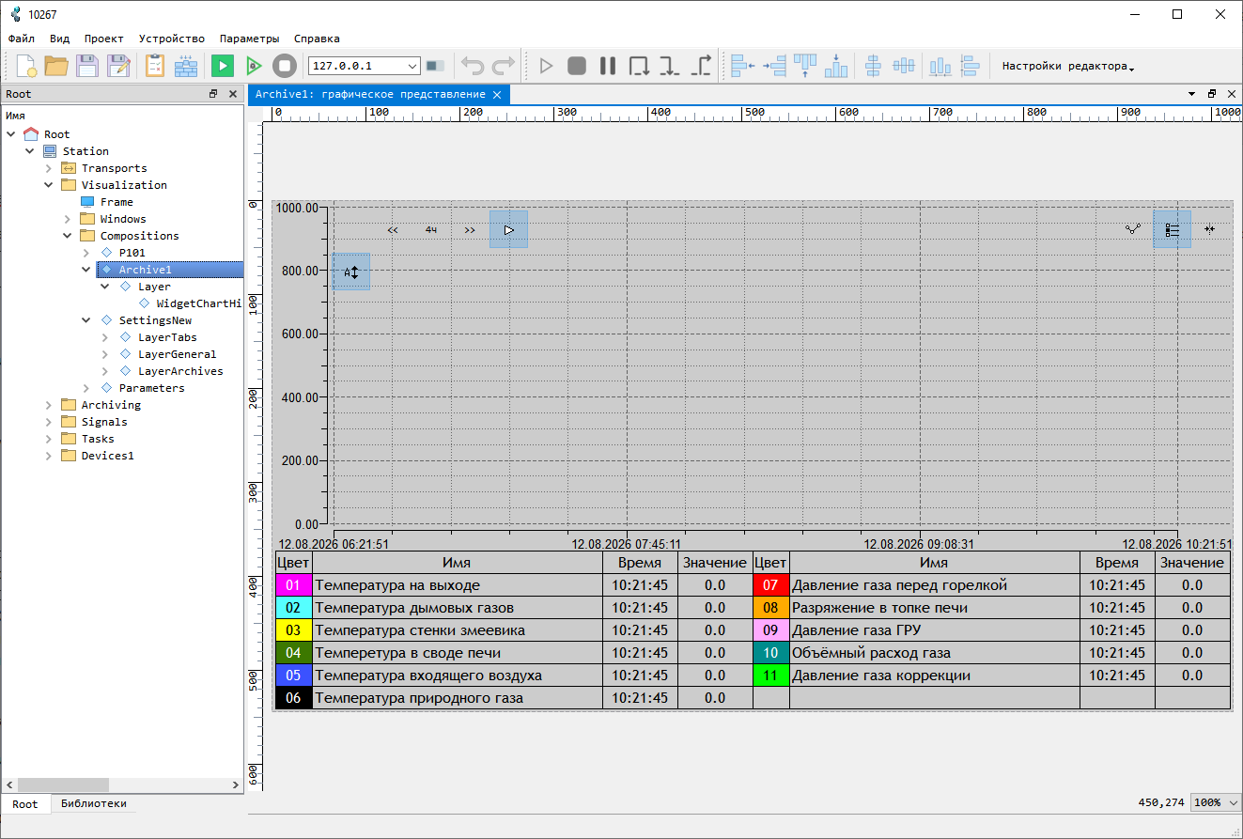Screen dimensions: 1243x839
Task: Switch to the Библиотеки tab
Action: [94, 803]
